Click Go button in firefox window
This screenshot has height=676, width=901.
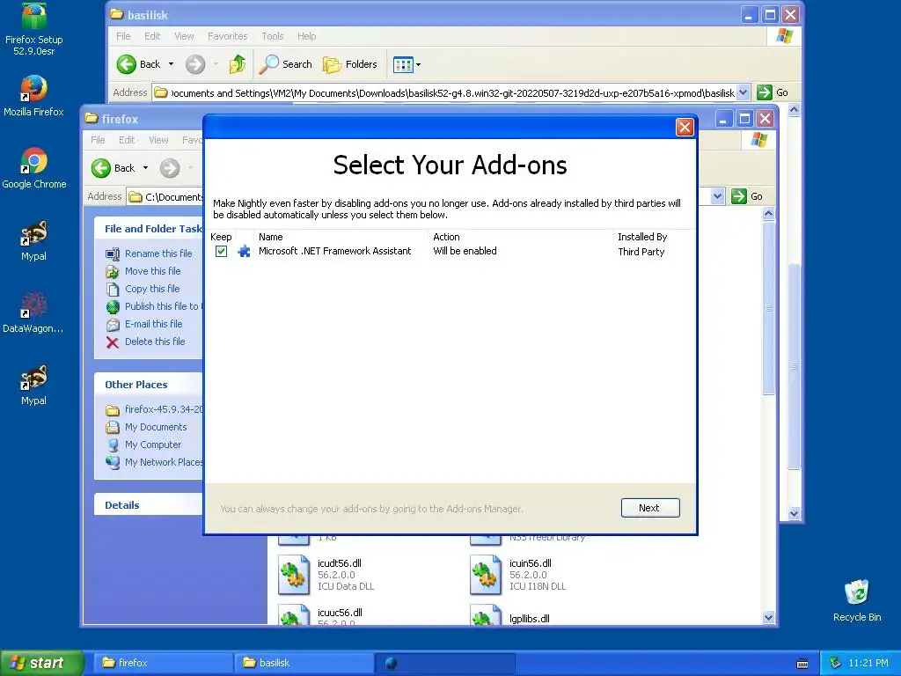pyautogui.click(x=747, y=196)
